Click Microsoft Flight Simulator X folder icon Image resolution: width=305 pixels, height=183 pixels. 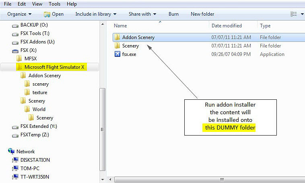pyautogui.click(x=19, y=67)
